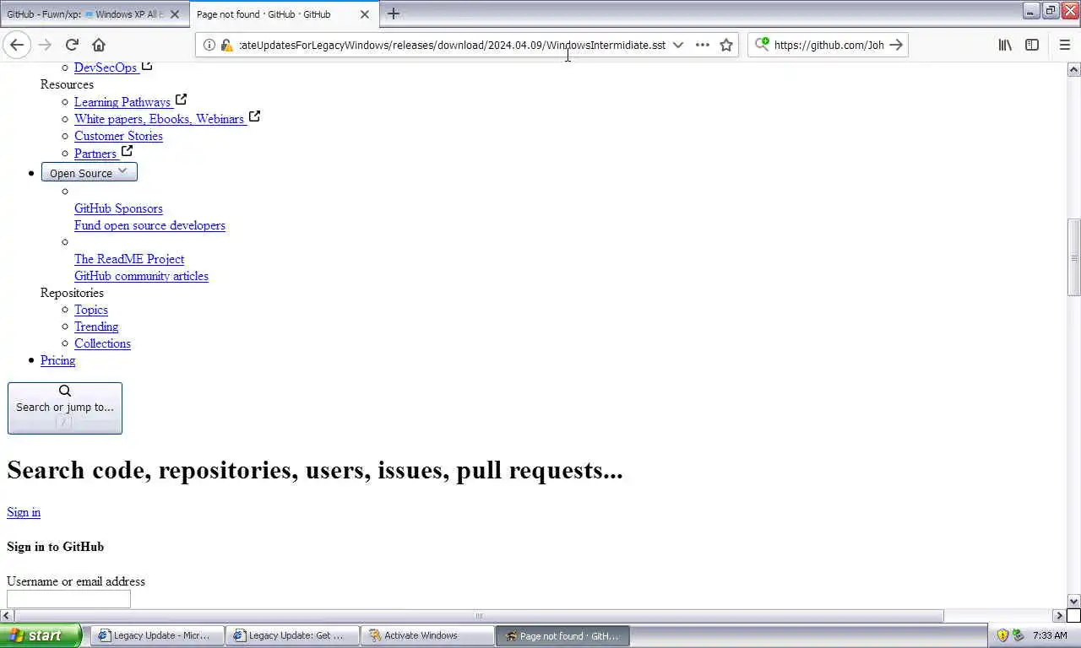Viewport: 1081px width, 648px height.
Task: Click the horizontal scrollbar thumb
Action: [479, 616]
